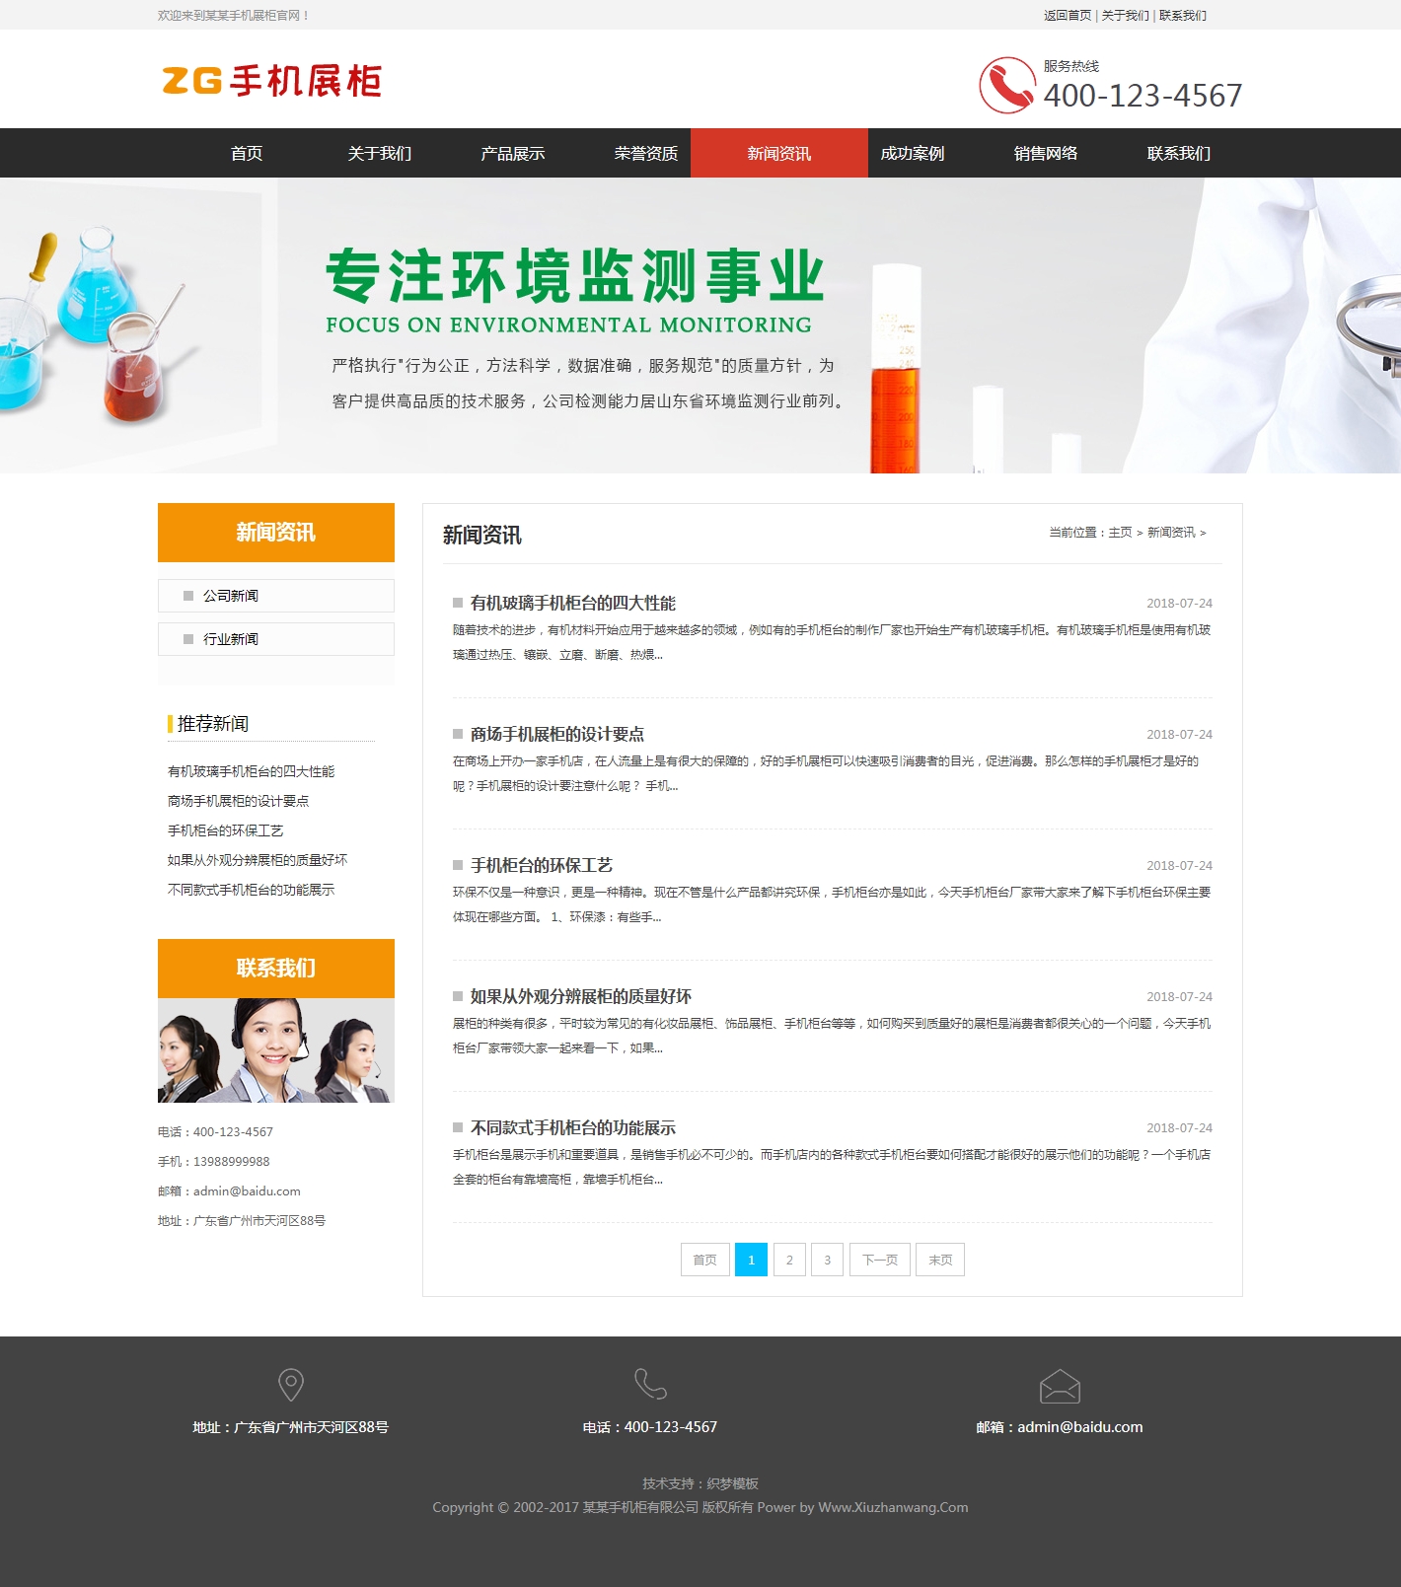Click square bullet beside 行业新闻

click(188, 639)
